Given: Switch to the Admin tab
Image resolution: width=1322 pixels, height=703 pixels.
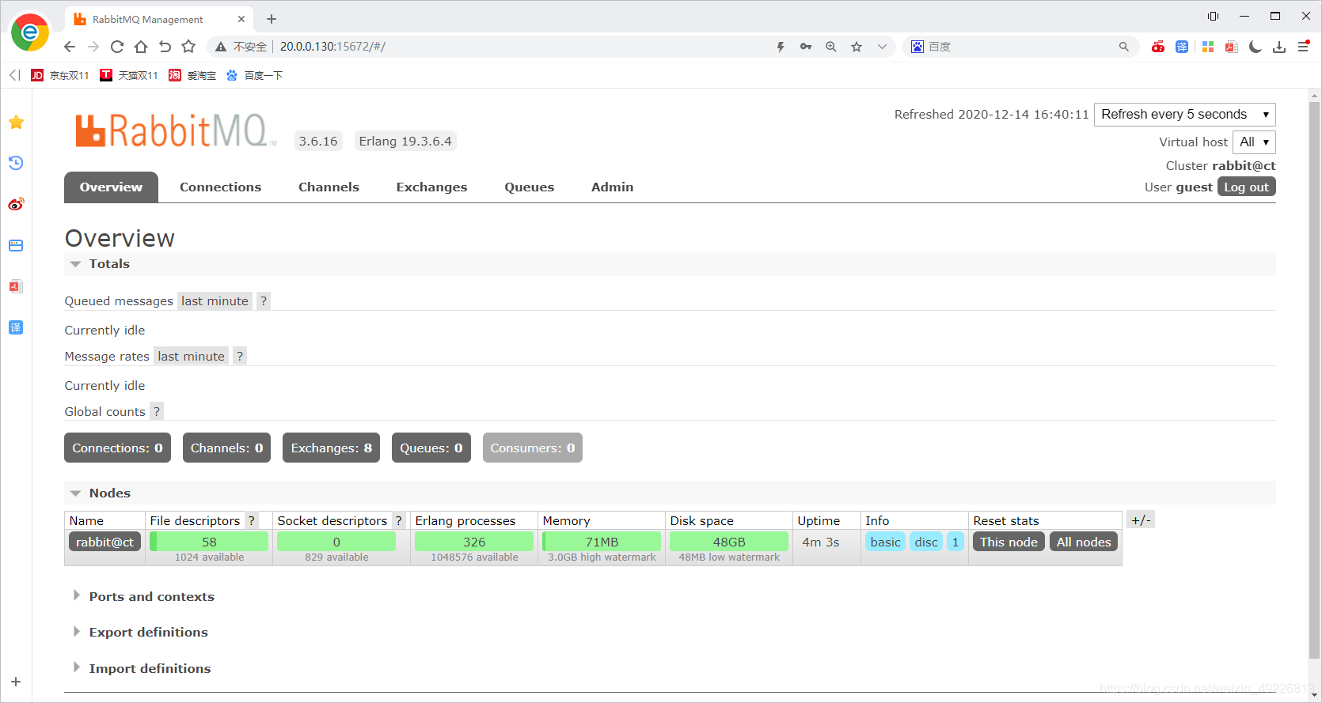Looking at the screenshot, I should (x=612, y=187).
